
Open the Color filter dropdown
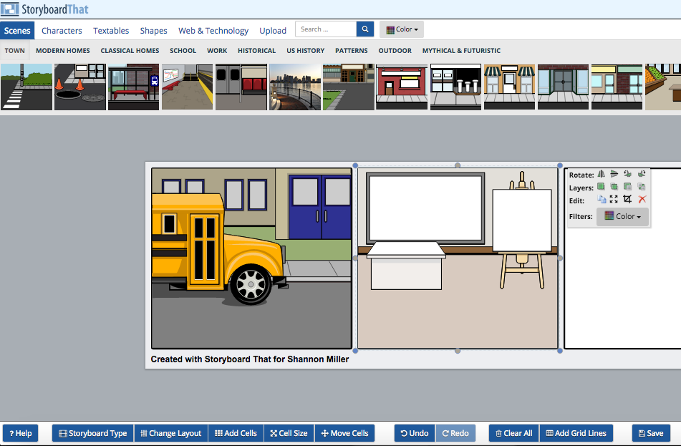622,215
